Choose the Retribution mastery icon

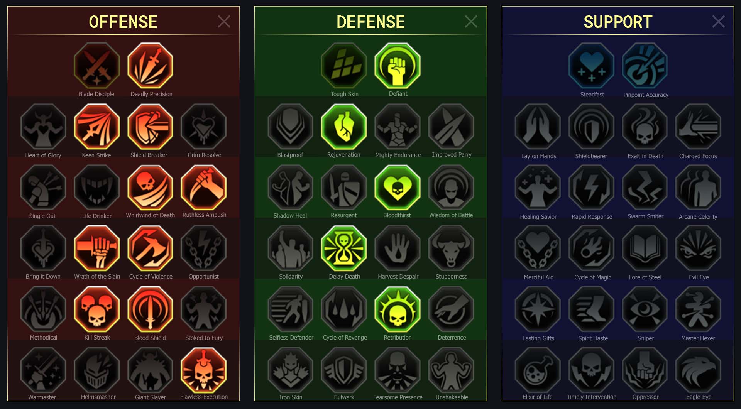pyautogui.click(x=398, y=309)
